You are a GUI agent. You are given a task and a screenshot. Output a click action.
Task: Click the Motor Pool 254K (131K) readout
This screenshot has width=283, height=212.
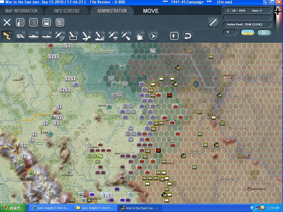pyautogui.click(x=247, y=25)
